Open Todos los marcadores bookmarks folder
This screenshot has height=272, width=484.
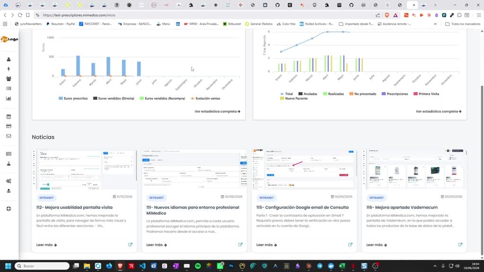click(463, 24)
